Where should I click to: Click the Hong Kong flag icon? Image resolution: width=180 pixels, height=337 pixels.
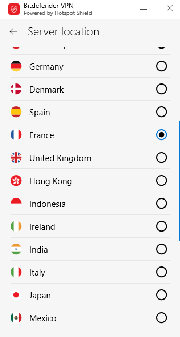click(16, 181)
